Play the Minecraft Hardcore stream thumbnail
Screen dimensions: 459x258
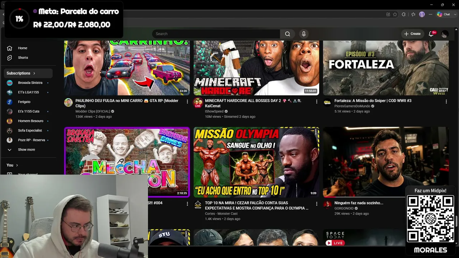coord(256,67)
